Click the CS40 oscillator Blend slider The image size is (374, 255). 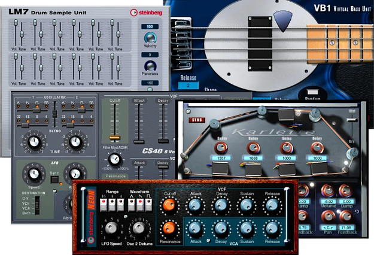pos(54,114)
